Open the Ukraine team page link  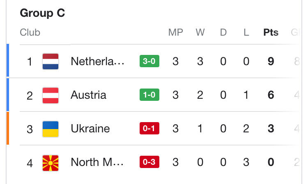pyautogui.click(x=90, y=129)
